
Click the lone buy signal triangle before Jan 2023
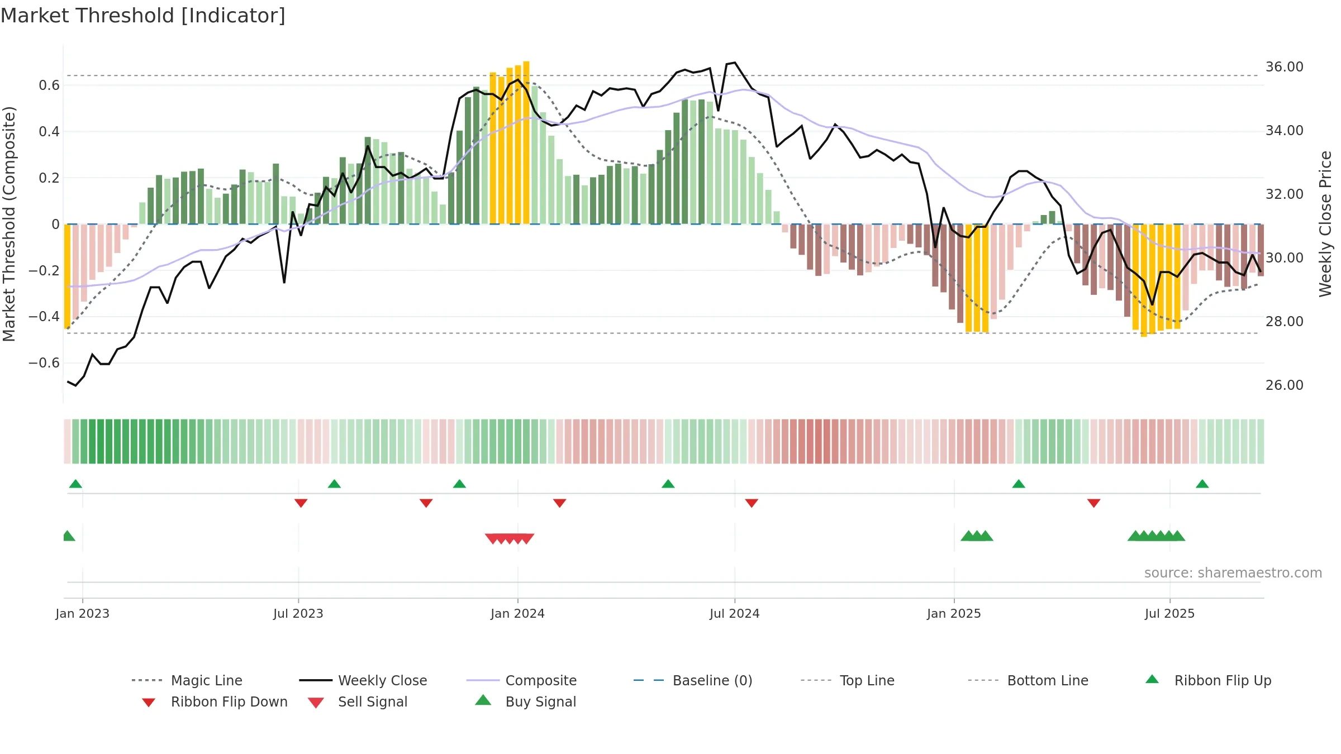coord(68,536)
